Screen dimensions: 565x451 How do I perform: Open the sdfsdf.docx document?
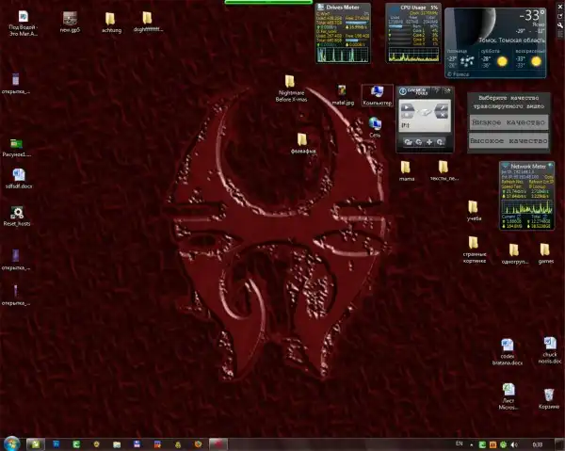pyautogui.click(x=18, y=175)
